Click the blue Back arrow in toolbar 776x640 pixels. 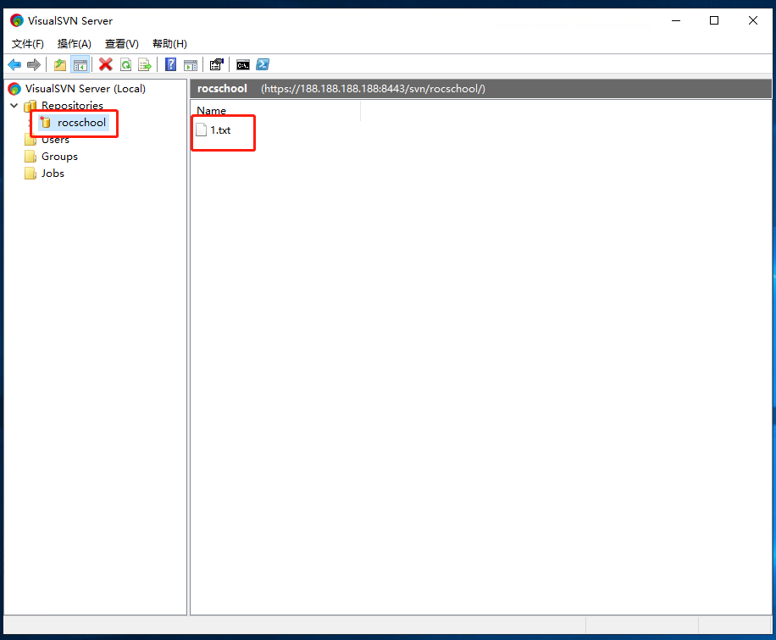click(14, 64)
